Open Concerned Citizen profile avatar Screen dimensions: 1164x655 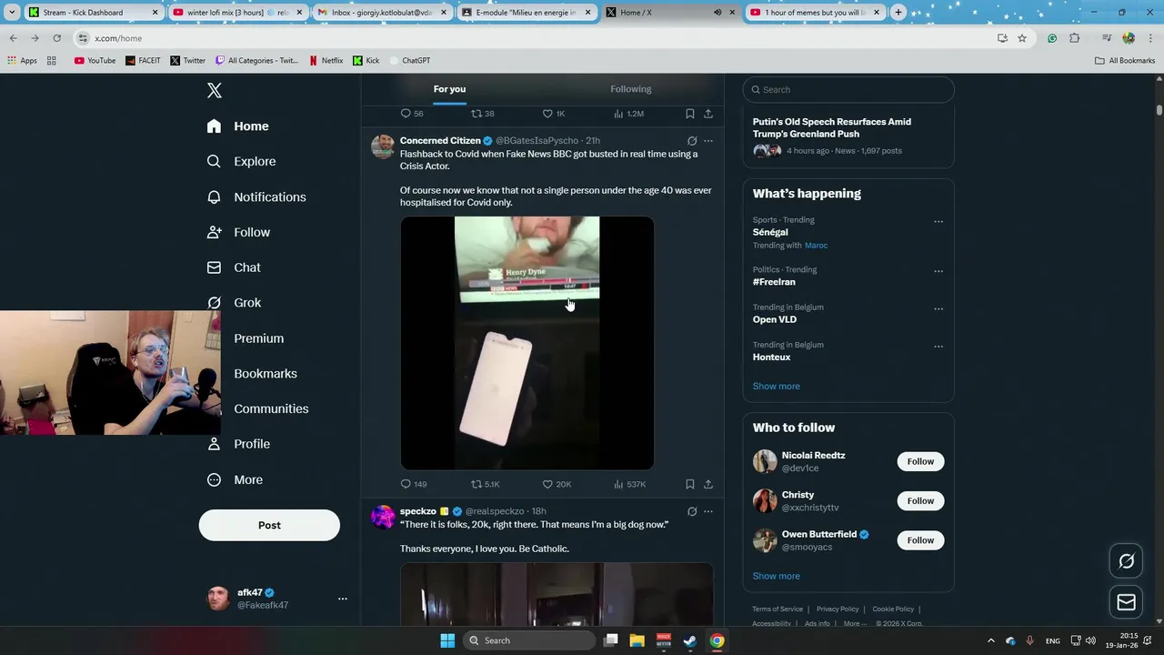[383, 146]
